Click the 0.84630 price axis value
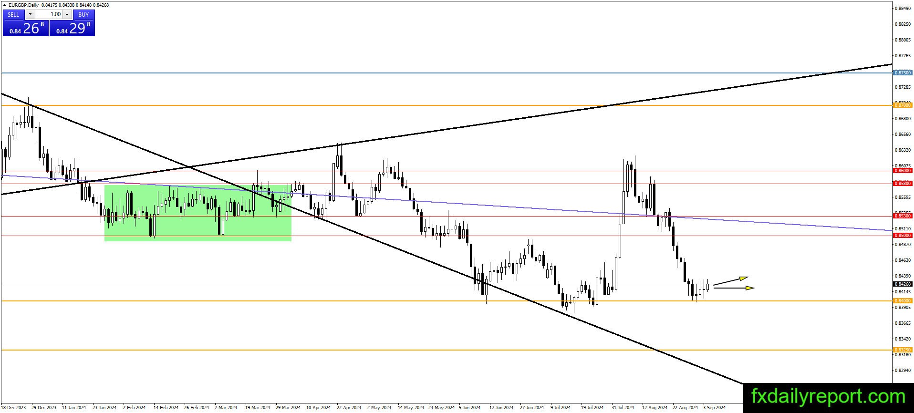This screenshot has height=413, width=914. click(903, 260)
